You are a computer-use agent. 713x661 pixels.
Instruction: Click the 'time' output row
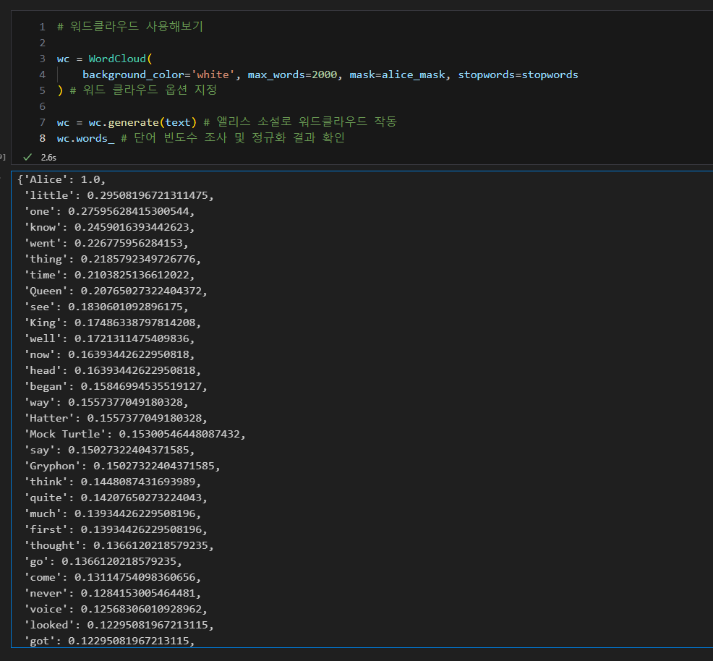pyautogui.click(x=109, y=275)
